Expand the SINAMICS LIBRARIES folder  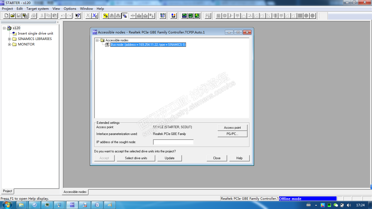click(x=10, y=39)
